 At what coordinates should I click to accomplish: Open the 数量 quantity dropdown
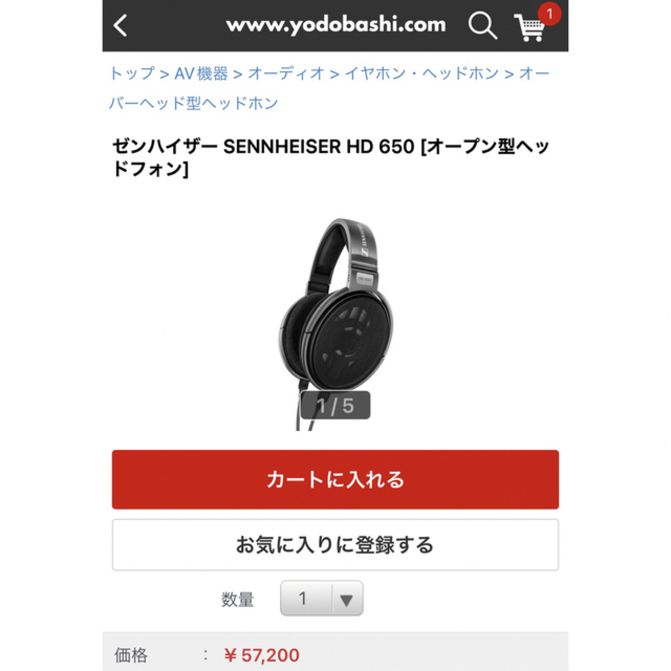point(322,598)
